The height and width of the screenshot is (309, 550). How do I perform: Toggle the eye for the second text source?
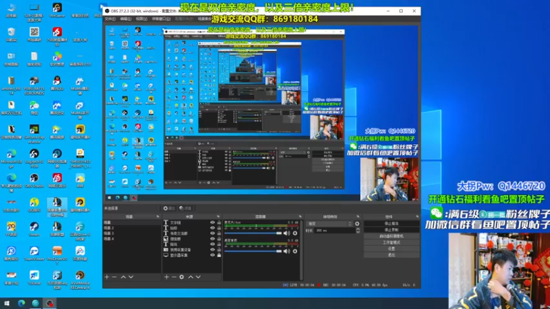[212, 228]
